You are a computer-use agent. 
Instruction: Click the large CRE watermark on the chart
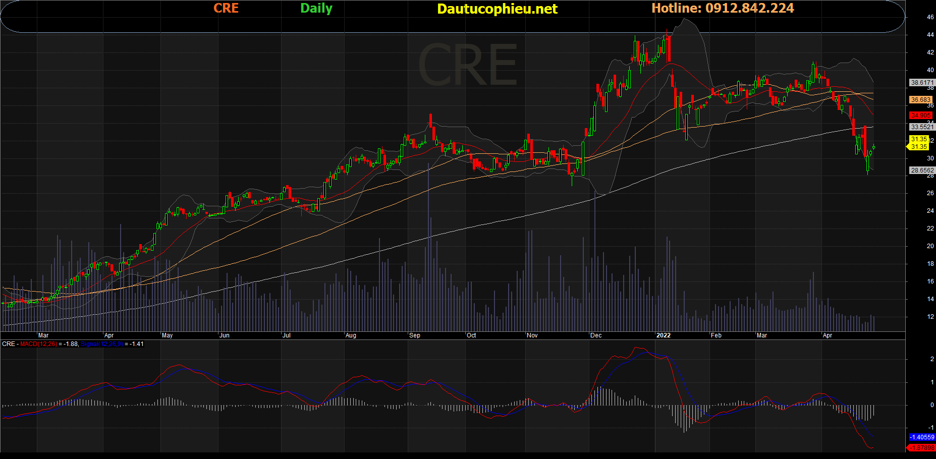tap(467, 66)
